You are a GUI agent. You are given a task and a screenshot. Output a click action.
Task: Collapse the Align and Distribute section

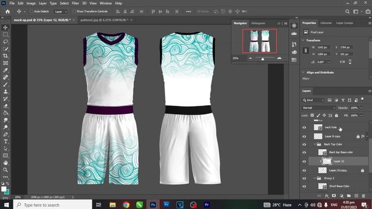click(x=303, y=72)
